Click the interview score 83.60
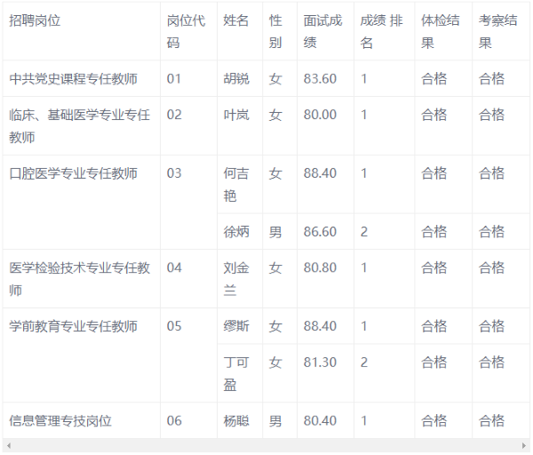This screenshot has width=533, height=455. click(x=320, y=78)
